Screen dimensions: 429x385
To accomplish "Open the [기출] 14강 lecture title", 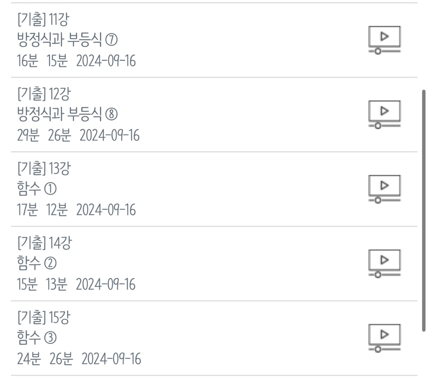I will [x=44, y=243].
